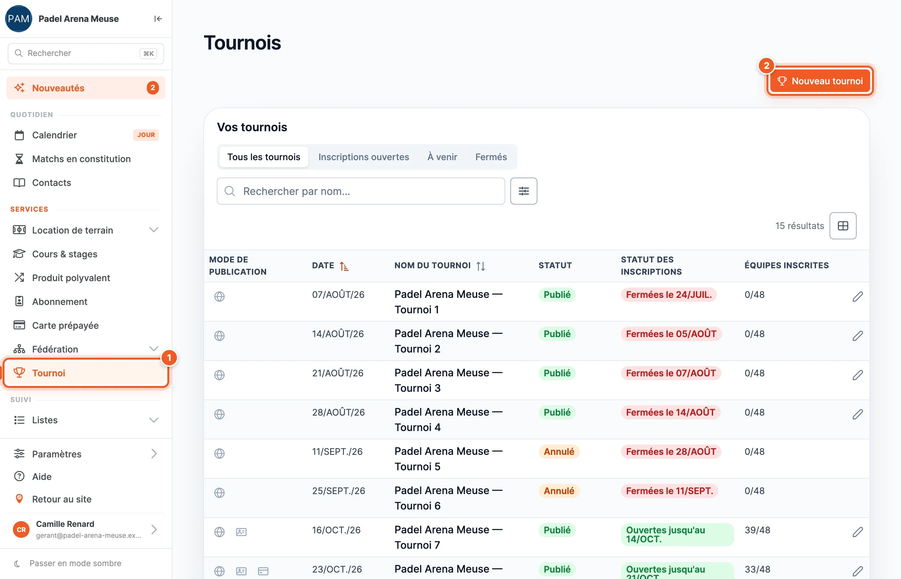Open Matchs en constitution hourglass item
This screenshot has height=579, width=901.
pos(86,159)
